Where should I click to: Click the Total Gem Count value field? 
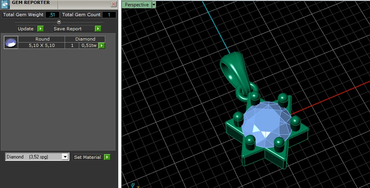point(109,15)
